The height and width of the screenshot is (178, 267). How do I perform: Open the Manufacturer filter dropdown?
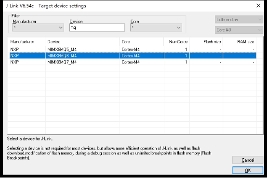pyautogui.click(x=38, y=27)
